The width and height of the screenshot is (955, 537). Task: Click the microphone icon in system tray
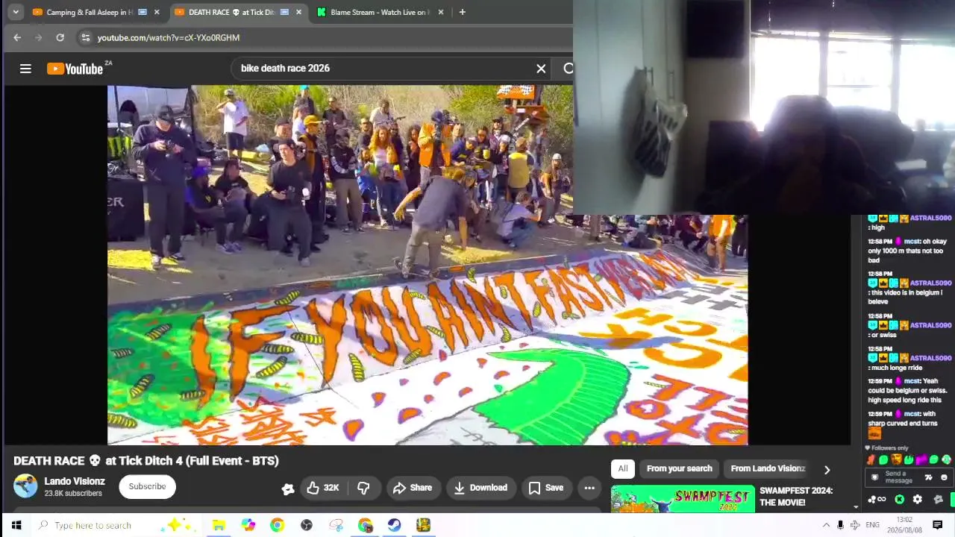tap(840, 525)
